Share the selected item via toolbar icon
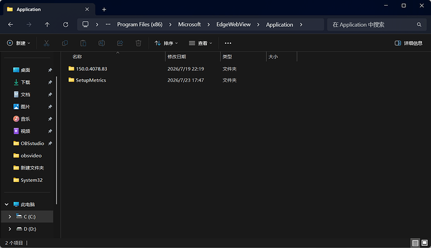This screenshot has height=248, width=431. 120,43
